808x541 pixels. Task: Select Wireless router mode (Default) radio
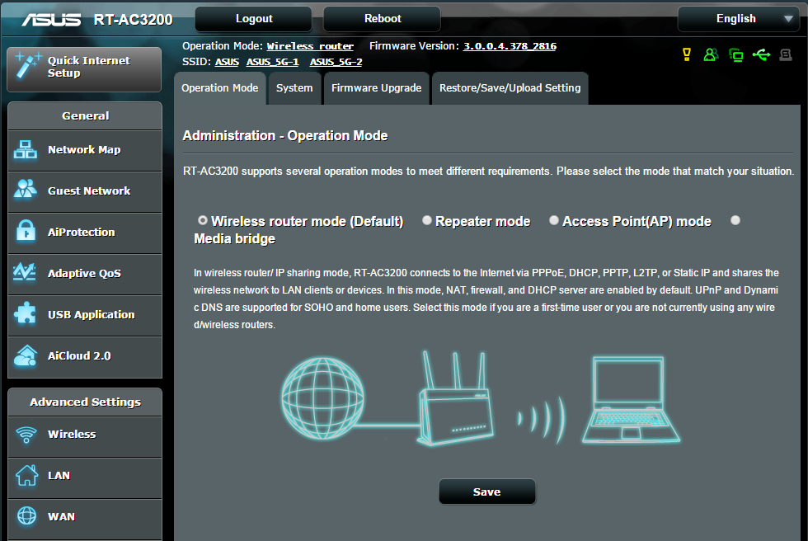coord(203,220)
